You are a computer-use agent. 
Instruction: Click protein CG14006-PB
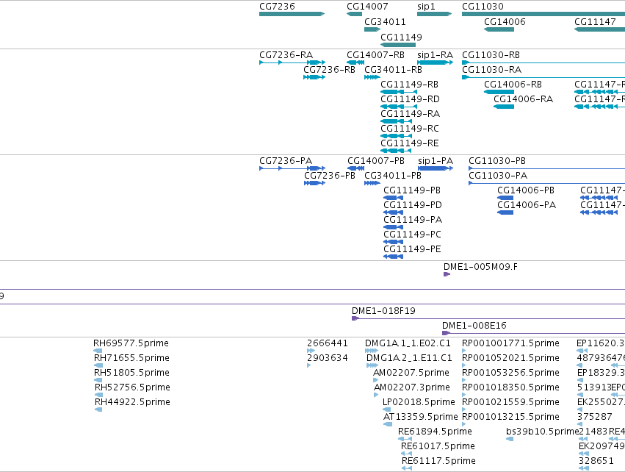coord(505,198)
